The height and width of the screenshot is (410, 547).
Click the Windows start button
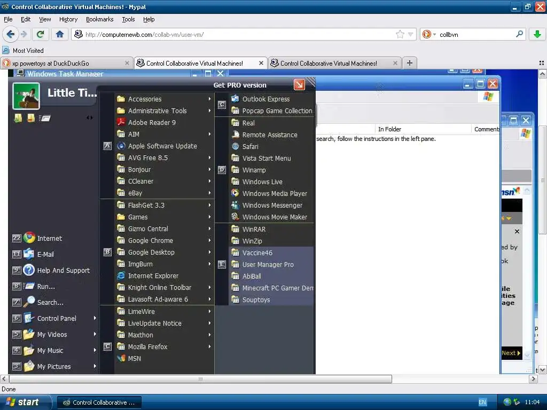click(x=25, y=402)
